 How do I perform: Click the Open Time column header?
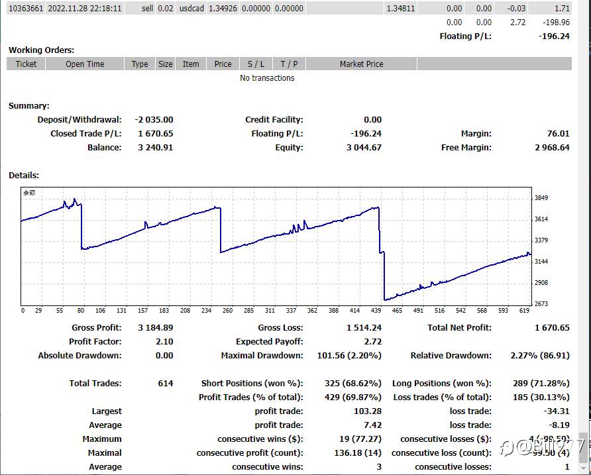[85, 64]
